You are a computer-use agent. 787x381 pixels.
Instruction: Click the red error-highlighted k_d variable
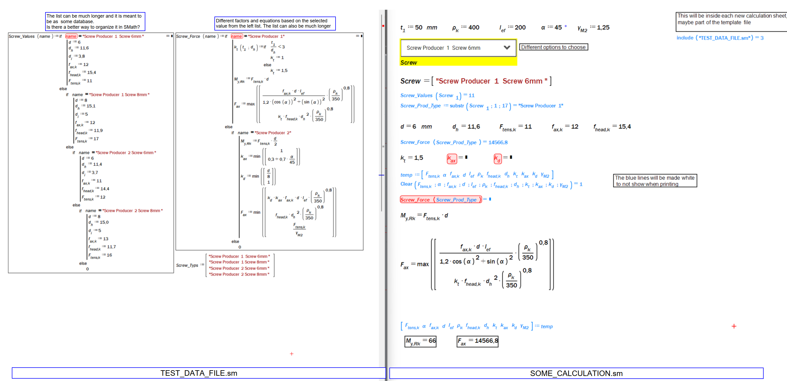tap(497, 159)
